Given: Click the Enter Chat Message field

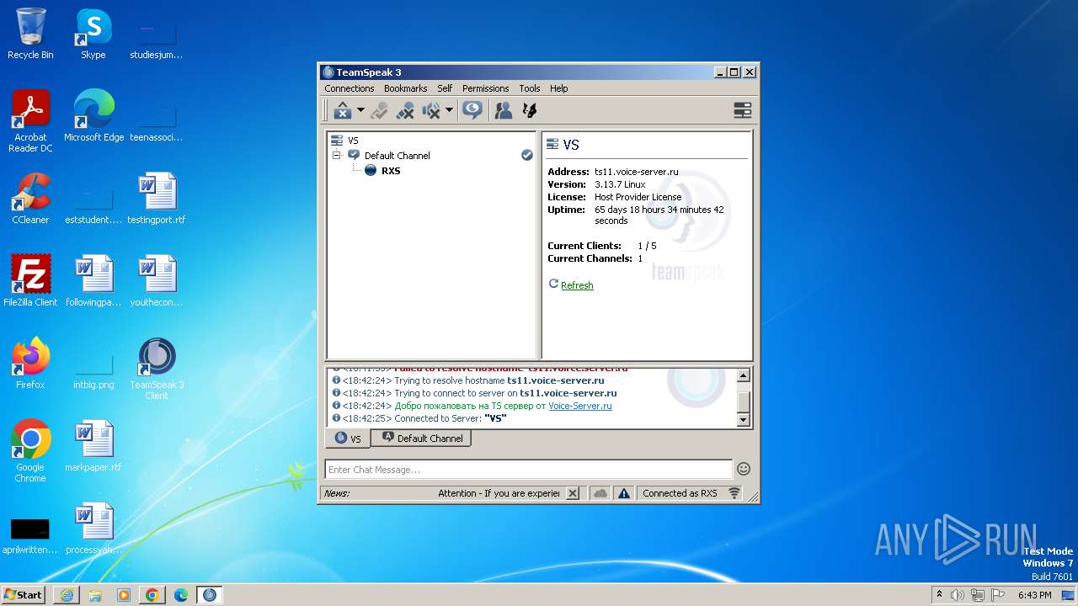Looking at the screenshot, I should click(529, 470).
